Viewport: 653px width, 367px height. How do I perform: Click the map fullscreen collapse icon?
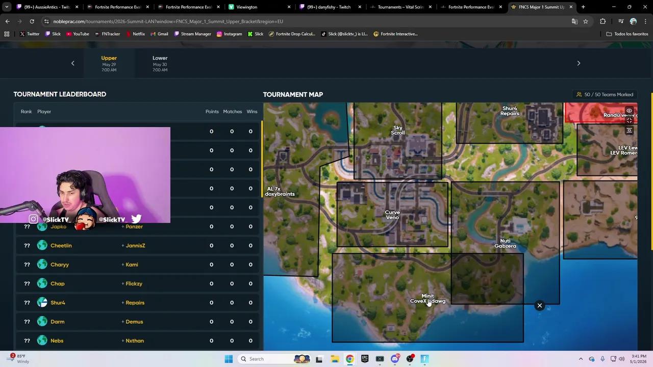[629, 120]
